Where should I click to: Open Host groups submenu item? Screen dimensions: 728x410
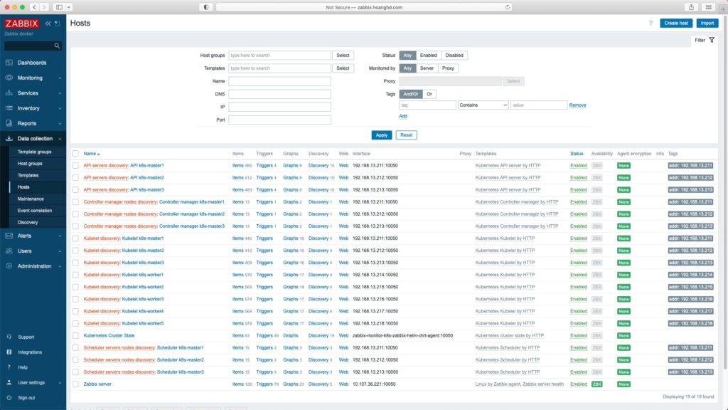pyautogui.click(x=30, y=164)
